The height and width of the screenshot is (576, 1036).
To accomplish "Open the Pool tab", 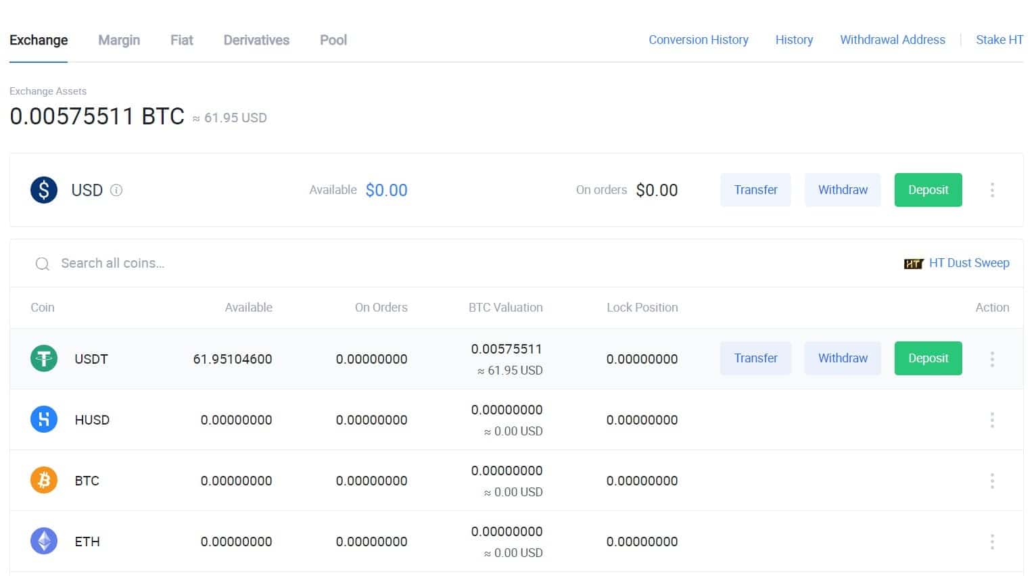I will tap(333, 40).
